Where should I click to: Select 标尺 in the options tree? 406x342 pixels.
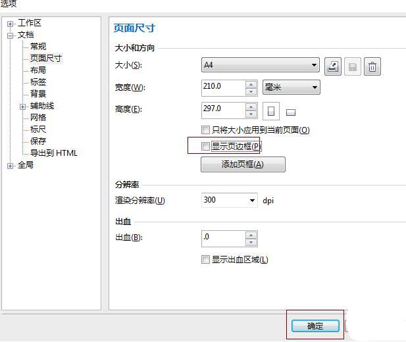point(38,129)
